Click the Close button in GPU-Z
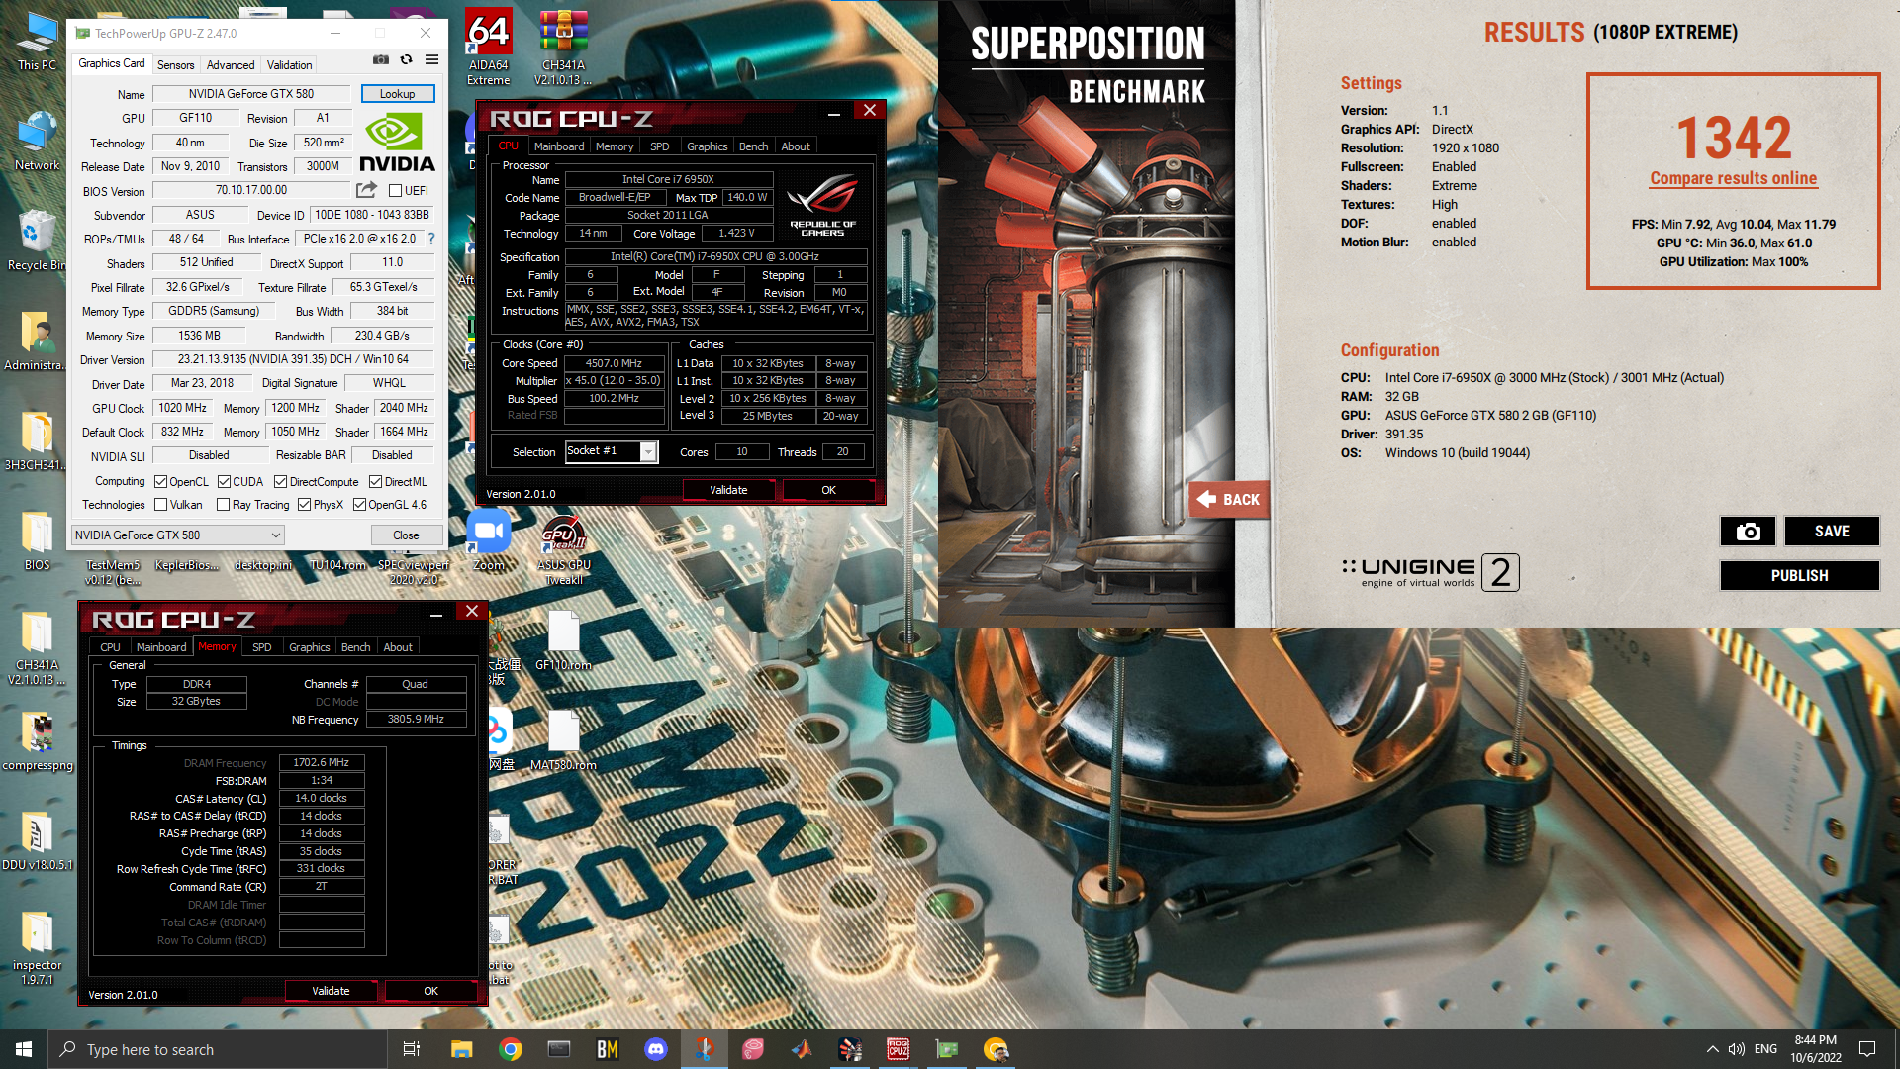The width and height of the screenshot is (1900, 1069). (x=406, y=535)
